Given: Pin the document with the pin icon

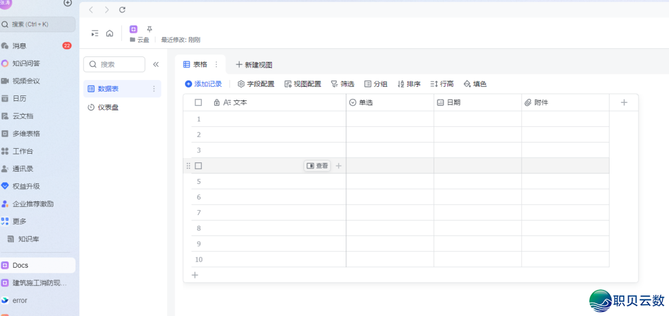Looking at the screenshot, I should click(149, 29).
